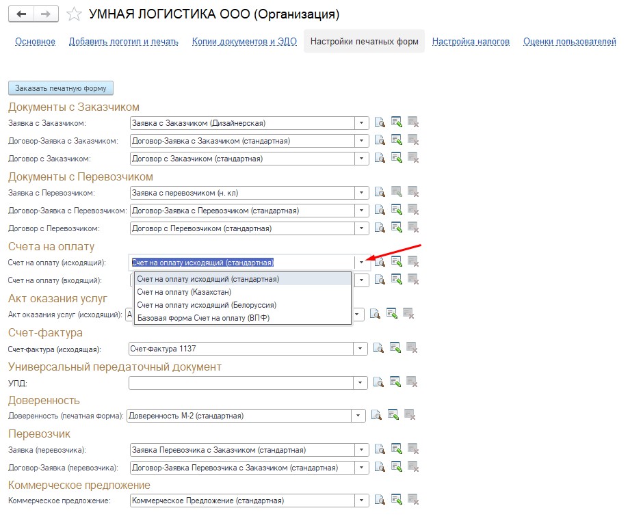
Task: Edit the Доверенность print form
Action: coord(393,415)
